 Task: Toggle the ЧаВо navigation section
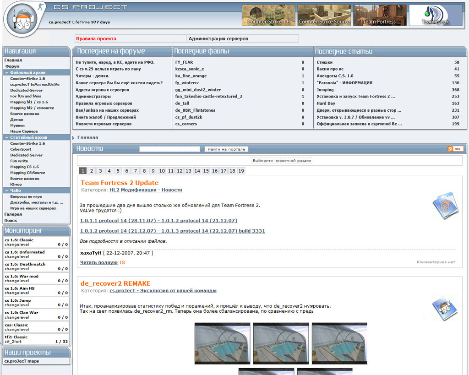(7, 190)
